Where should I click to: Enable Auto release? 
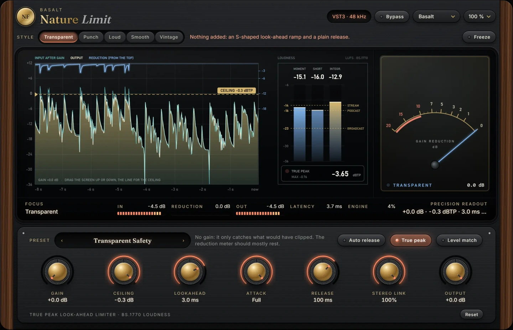coord(361,240)
